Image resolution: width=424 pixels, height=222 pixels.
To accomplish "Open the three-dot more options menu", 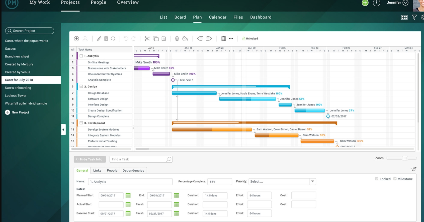I will (x=231, y=39).
